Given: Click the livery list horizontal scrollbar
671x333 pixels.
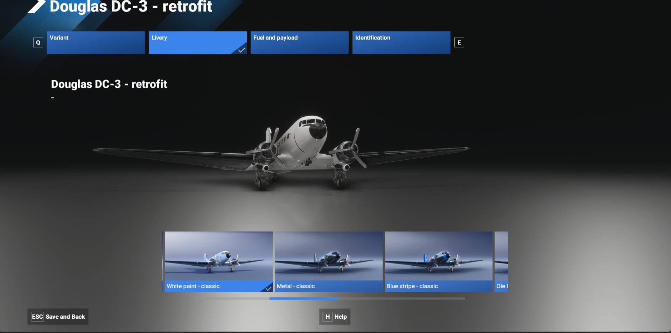Looking at the screenshot, I should point(335,299).
